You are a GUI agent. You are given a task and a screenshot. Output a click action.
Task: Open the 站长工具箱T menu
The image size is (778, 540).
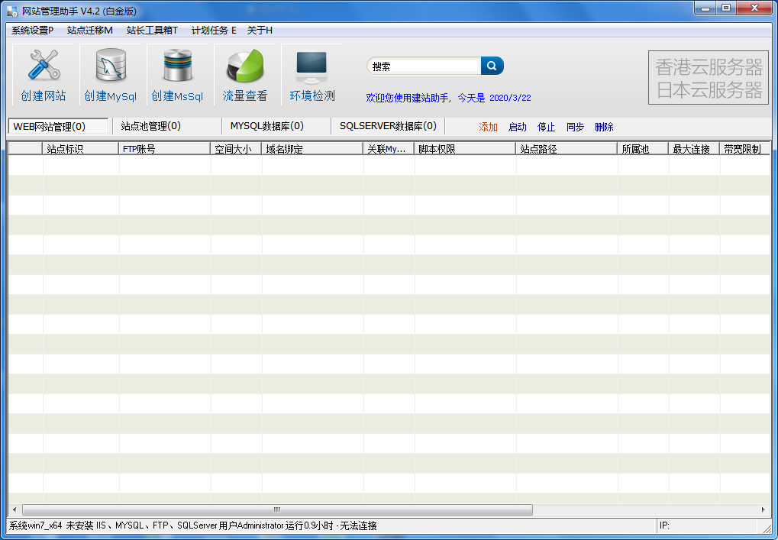[152, 31]
